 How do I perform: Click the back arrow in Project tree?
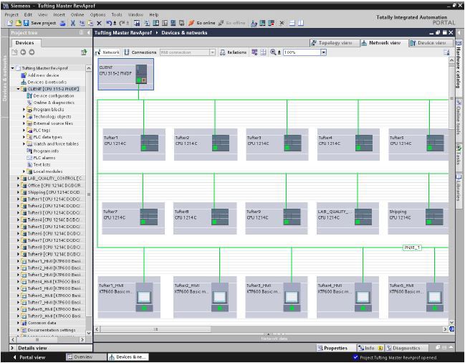[x=23, y=52]
